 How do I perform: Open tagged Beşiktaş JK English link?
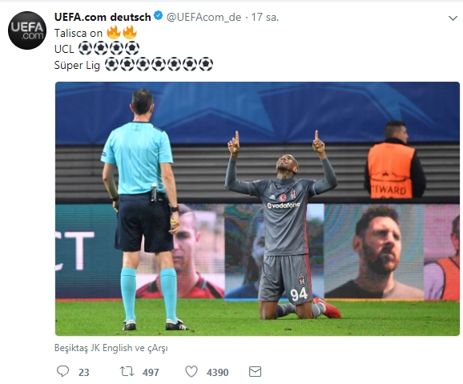pyautogui.click(x=93, y=348)
